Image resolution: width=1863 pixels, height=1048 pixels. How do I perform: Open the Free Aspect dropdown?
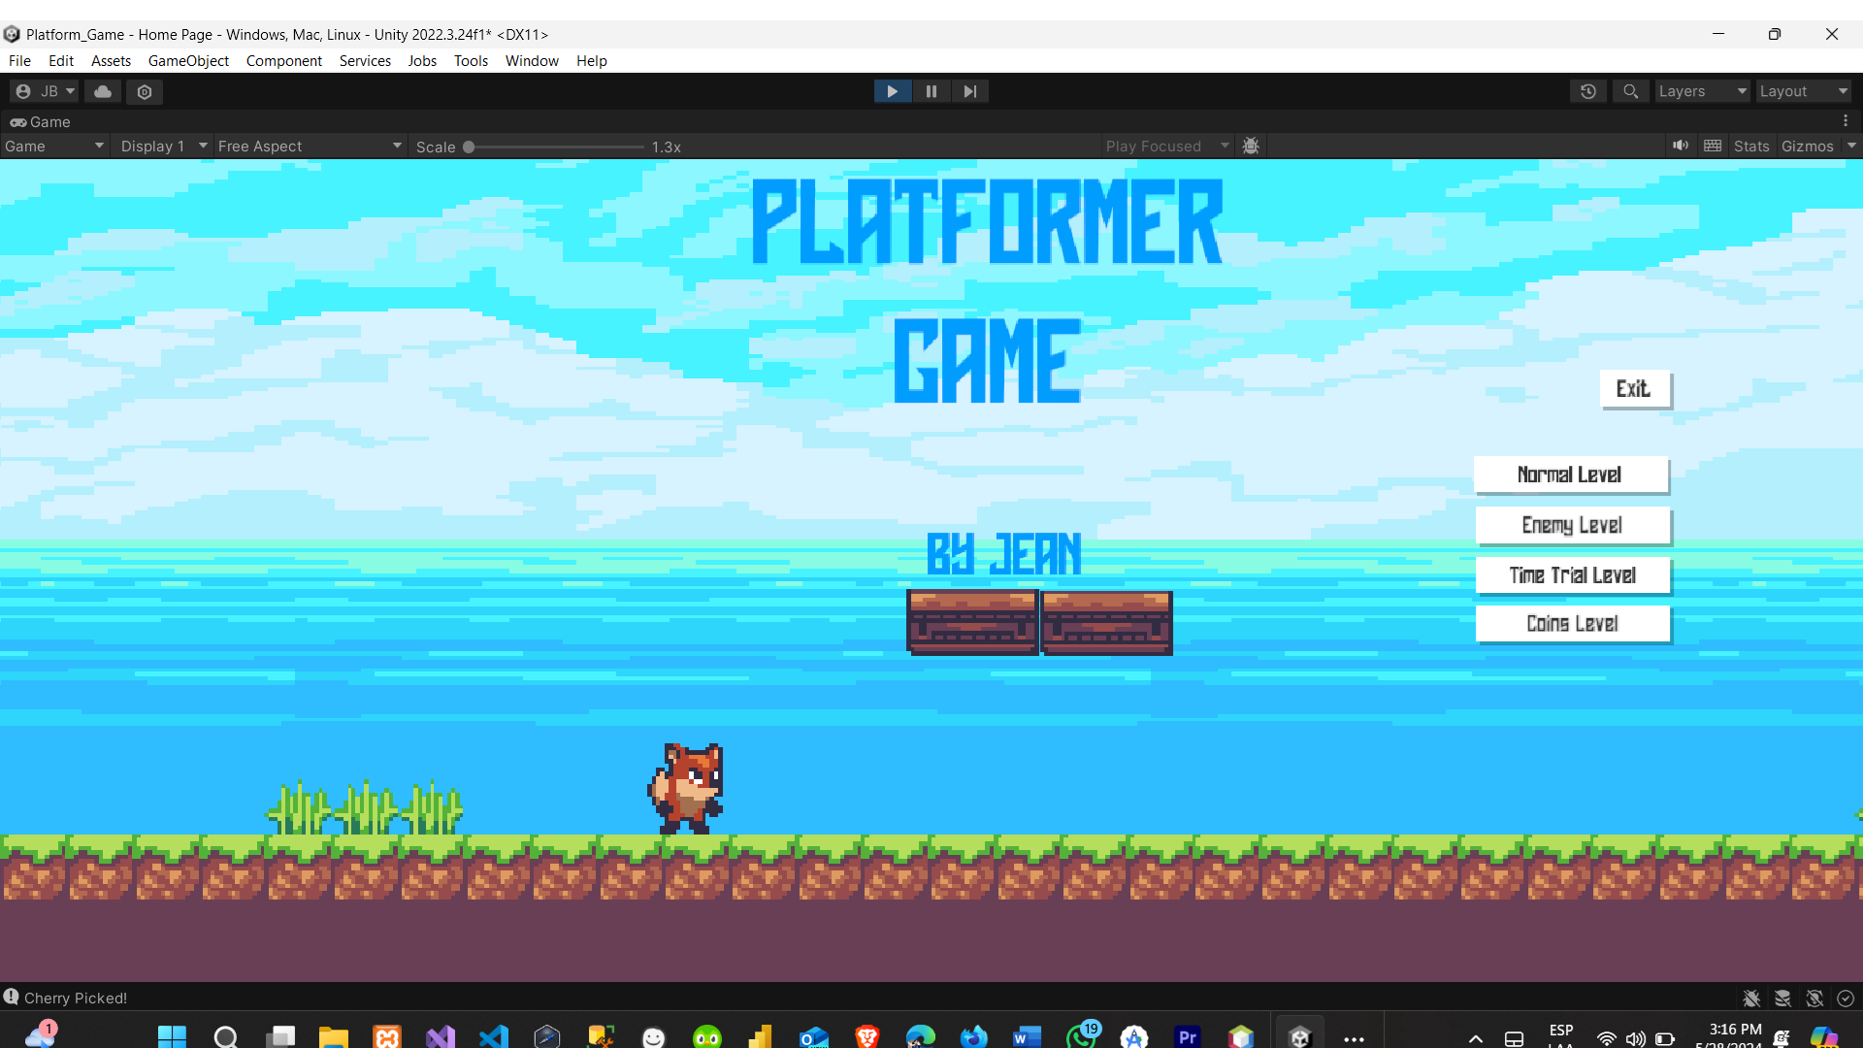310,147
